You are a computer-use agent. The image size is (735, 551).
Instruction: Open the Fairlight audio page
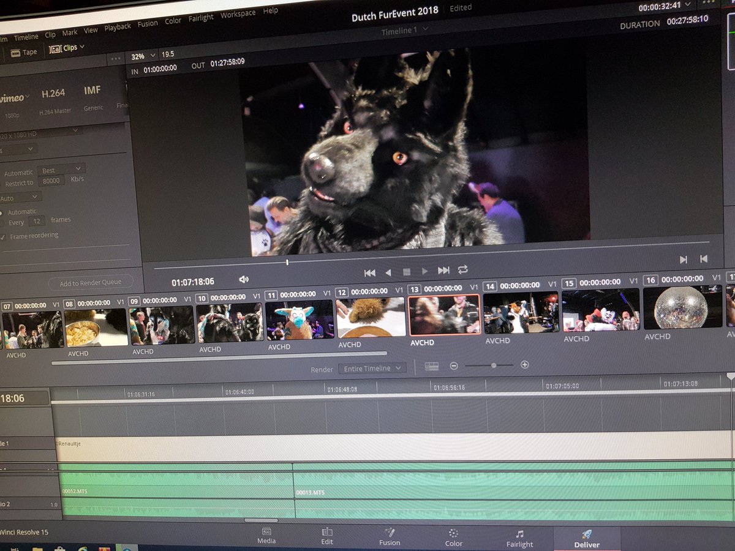click(x=519, y=539)
